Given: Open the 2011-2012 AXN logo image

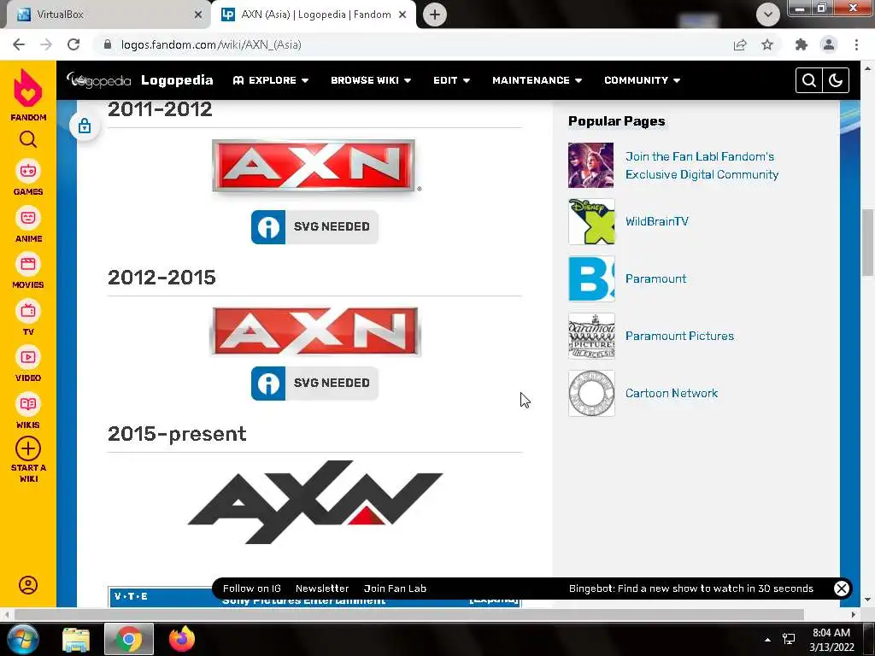Looking at the screenshot, I should click(314, 166).
